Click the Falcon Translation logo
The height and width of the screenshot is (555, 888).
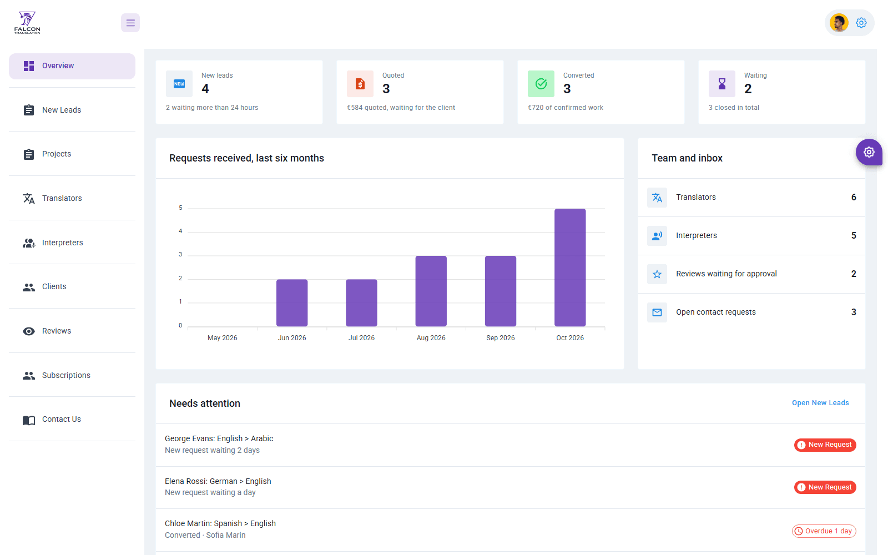(x=27, y=23)
